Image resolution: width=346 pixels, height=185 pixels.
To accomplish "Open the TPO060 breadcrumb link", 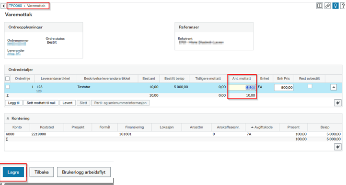I will (15, 6).
